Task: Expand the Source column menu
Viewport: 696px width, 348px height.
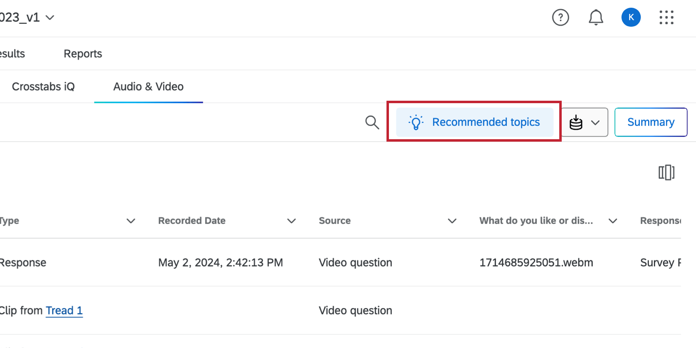Action: pos(452,221)
